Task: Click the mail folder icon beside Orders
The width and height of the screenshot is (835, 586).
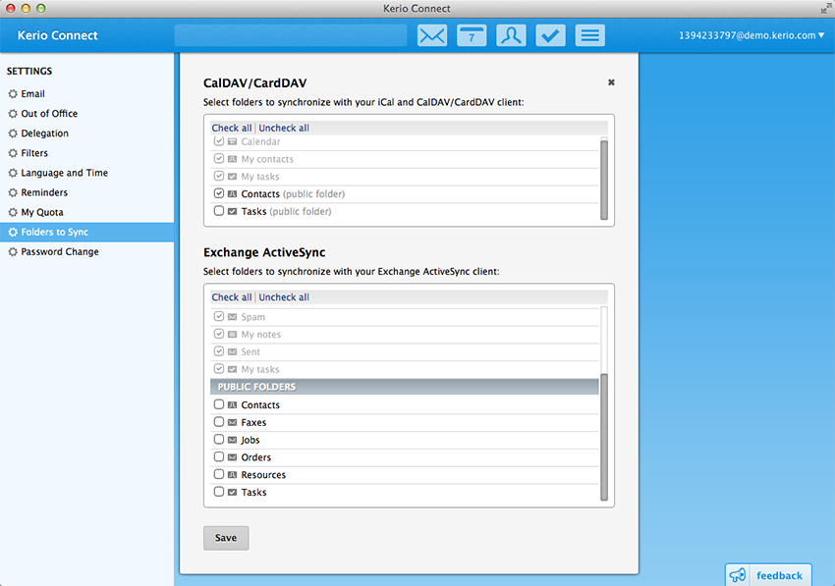Action: [232, 457]
